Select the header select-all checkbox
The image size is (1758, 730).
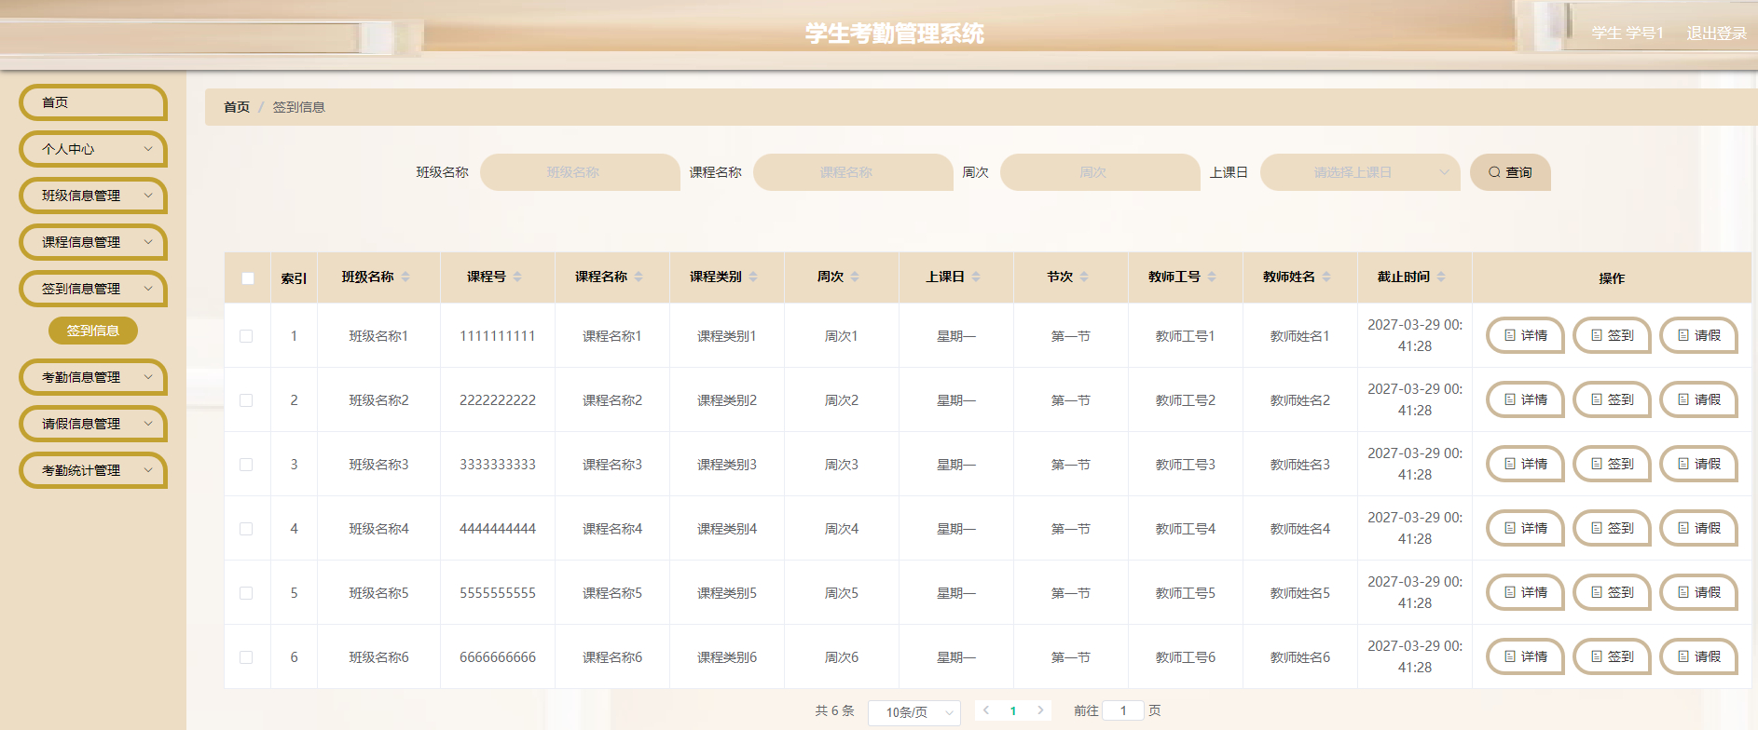[248, 278]
